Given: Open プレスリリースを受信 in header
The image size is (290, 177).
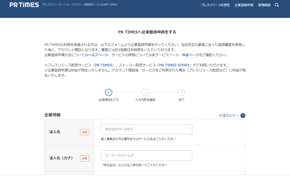Looking at the screenshot, I should click(215, 5).
